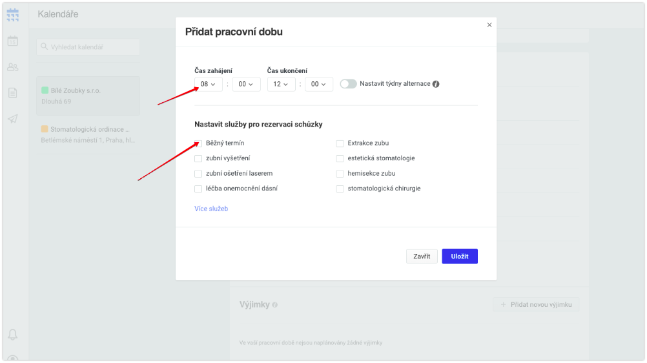
Task: Check the Běžný termín checkbox
Action: click(x=198, y=143)
